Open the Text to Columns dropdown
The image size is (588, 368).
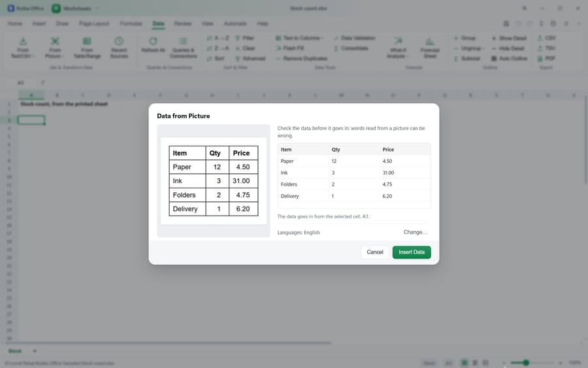click(x=299, y=38)
